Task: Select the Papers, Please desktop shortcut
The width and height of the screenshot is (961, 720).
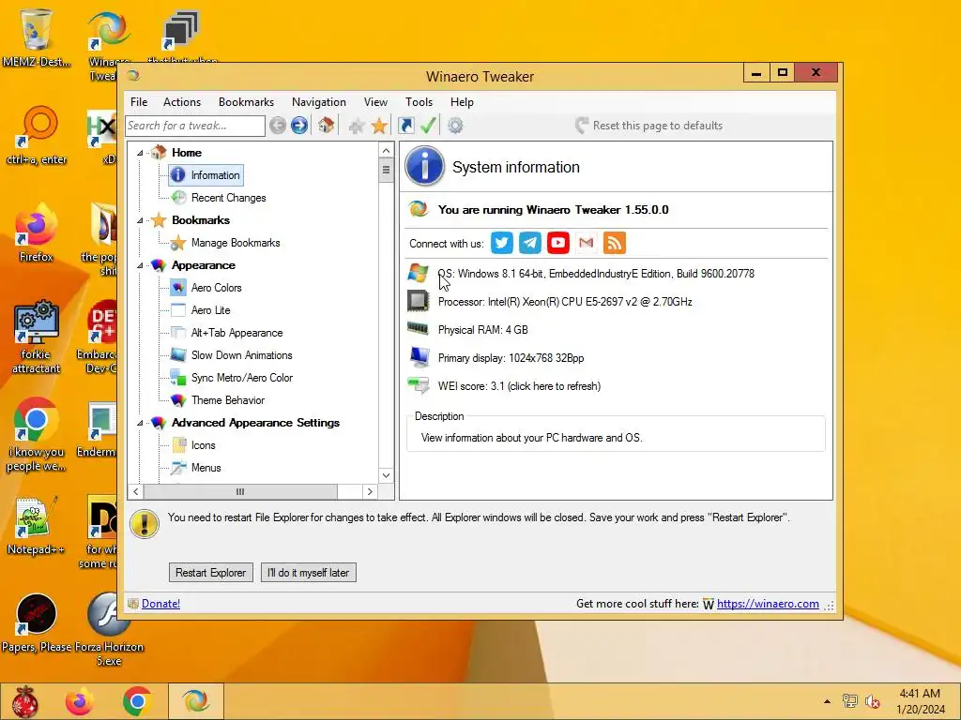Action: tap(37, 623)
